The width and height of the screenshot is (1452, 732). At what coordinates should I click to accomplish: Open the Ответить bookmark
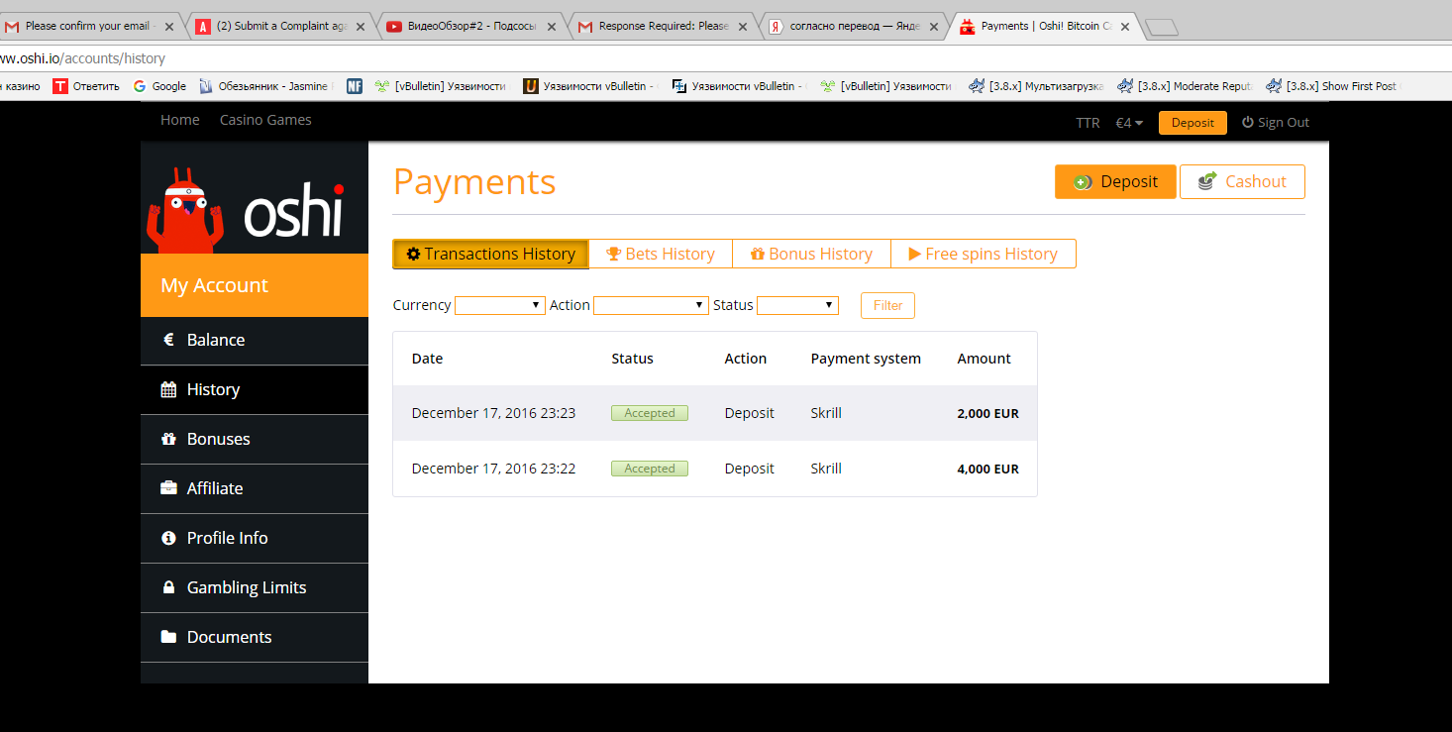pos(86,86)
